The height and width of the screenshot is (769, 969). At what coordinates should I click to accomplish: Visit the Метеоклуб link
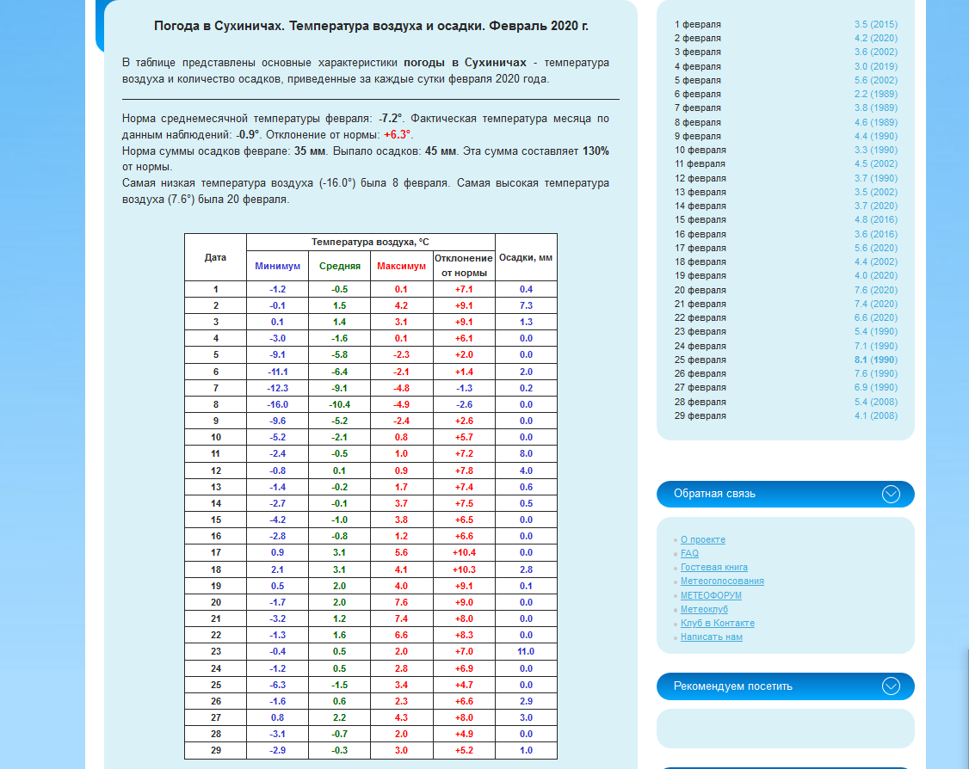pyautogui.click(x=704, y=609)
